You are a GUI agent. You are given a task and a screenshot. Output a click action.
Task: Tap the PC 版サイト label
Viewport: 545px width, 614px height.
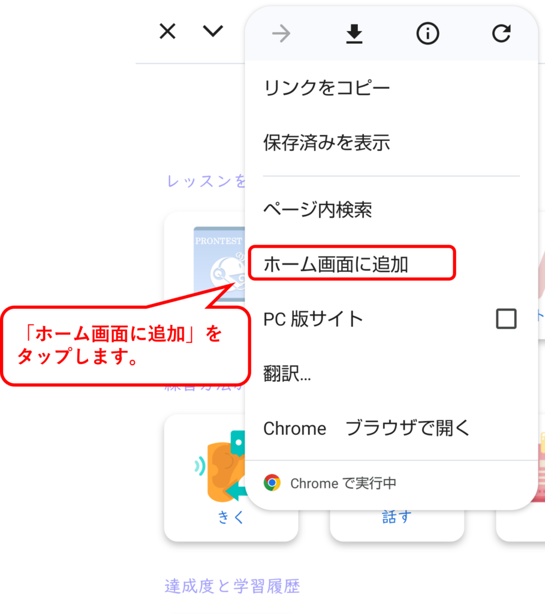click(313, 319)
